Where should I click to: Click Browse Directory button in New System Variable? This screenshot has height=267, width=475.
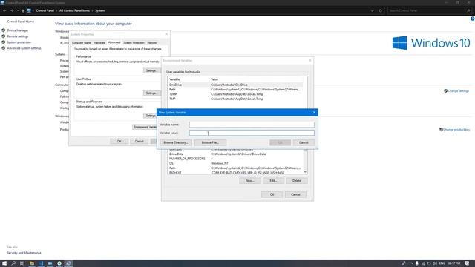(x=176, y=142)
